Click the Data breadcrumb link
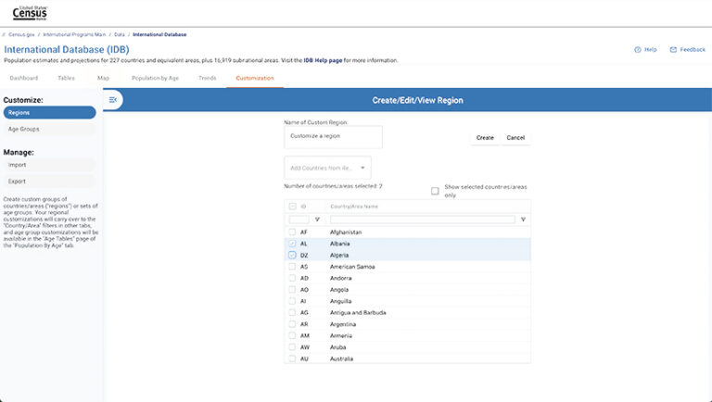Image resolution: width=712 pixels, height=402 pixels. click(120, 34)
